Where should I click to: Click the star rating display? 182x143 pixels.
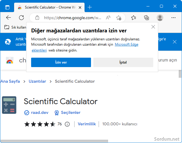click(x=40, y=124)
